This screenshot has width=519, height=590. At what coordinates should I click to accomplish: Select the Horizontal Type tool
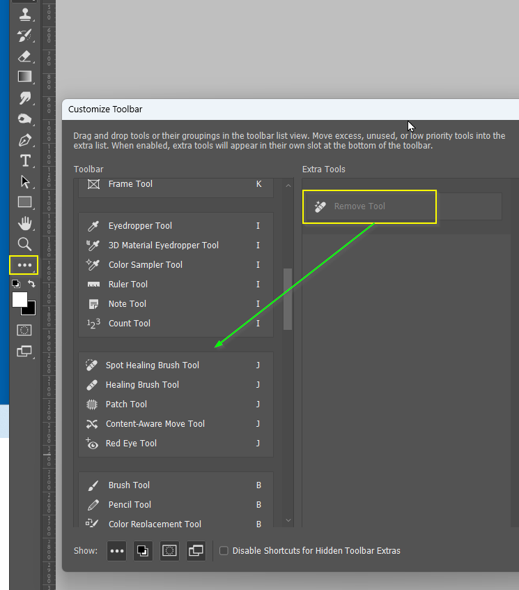pyautogui.click(x=25, y=160)
